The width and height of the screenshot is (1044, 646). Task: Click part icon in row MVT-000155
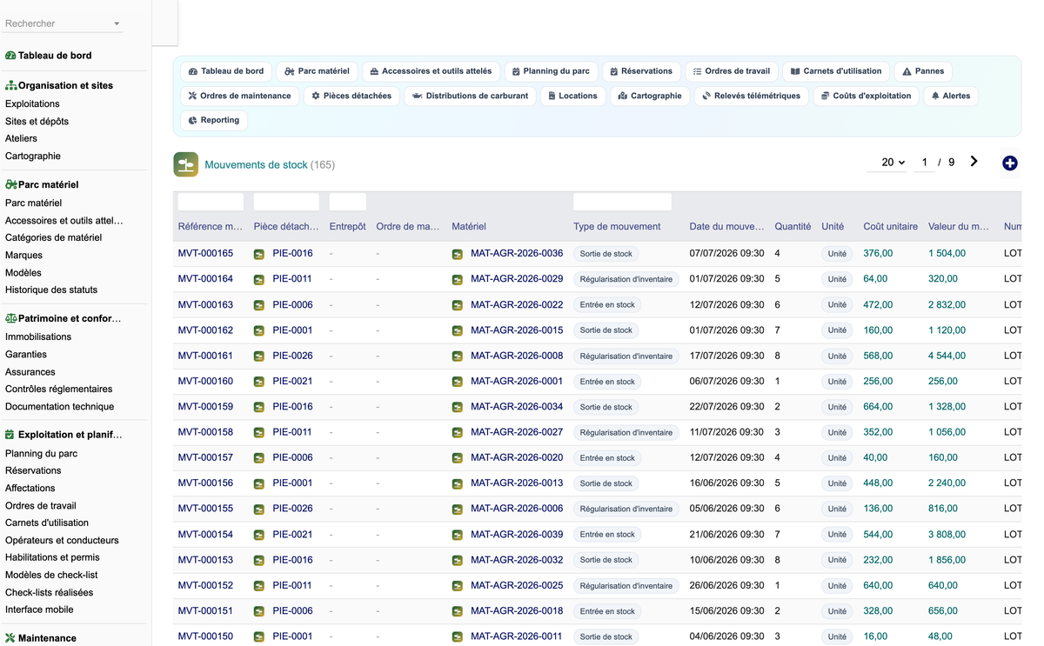click(259, 509)
